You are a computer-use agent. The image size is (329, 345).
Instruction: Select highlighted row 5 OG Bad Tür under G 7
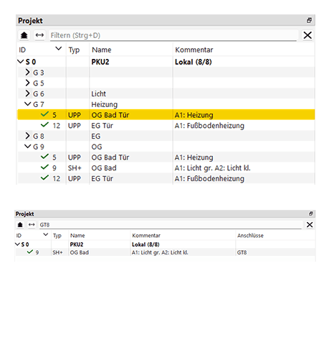pyautogui.click(x=166, y=115)
